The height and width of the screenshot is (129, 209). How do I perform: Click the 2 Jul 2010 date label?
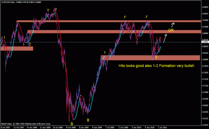coord(163,127)
